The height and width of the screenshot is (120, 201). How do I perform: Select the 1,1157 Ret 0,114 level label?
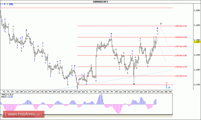click(180, 76)
